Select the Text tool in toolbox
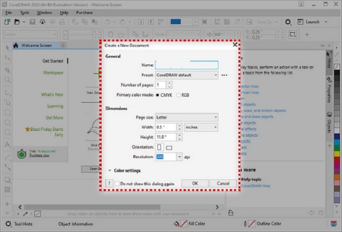Viewport: 342px width, 232px height. (7, 145)
